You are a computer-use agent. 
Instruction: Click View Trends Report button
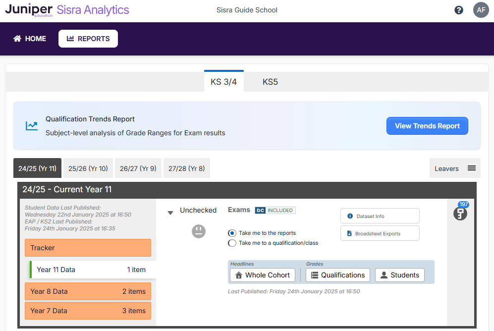pos(427,126)
